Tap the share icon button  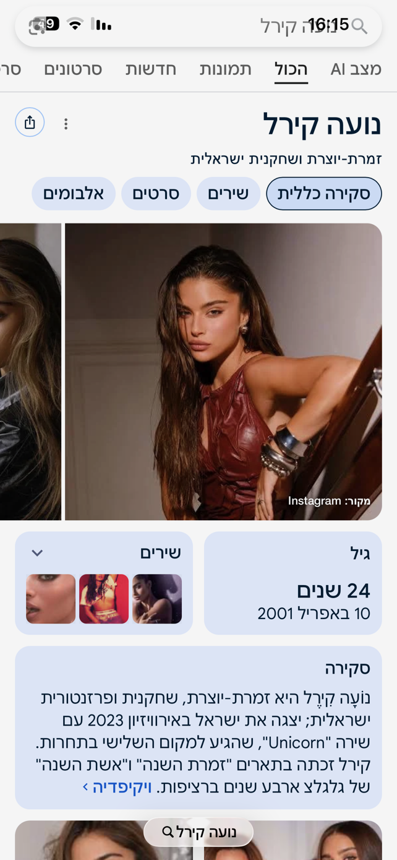30,122
